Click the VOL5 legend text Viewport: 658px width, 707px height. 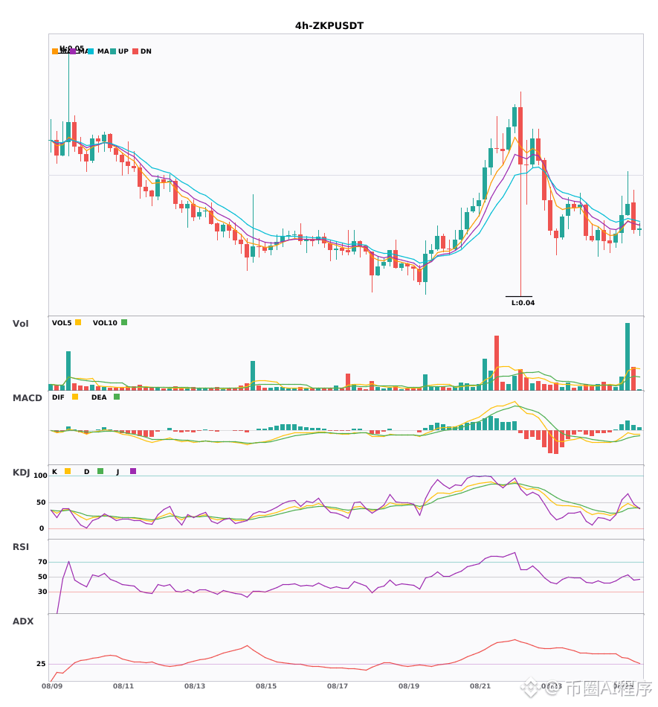point(62,323)
